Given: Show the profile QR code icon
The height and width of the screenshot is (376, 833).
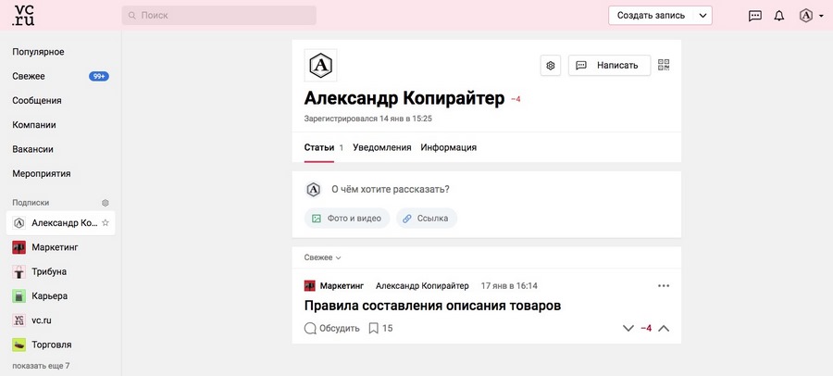Looking at the screenshot, I should click(x=664, y=66).
